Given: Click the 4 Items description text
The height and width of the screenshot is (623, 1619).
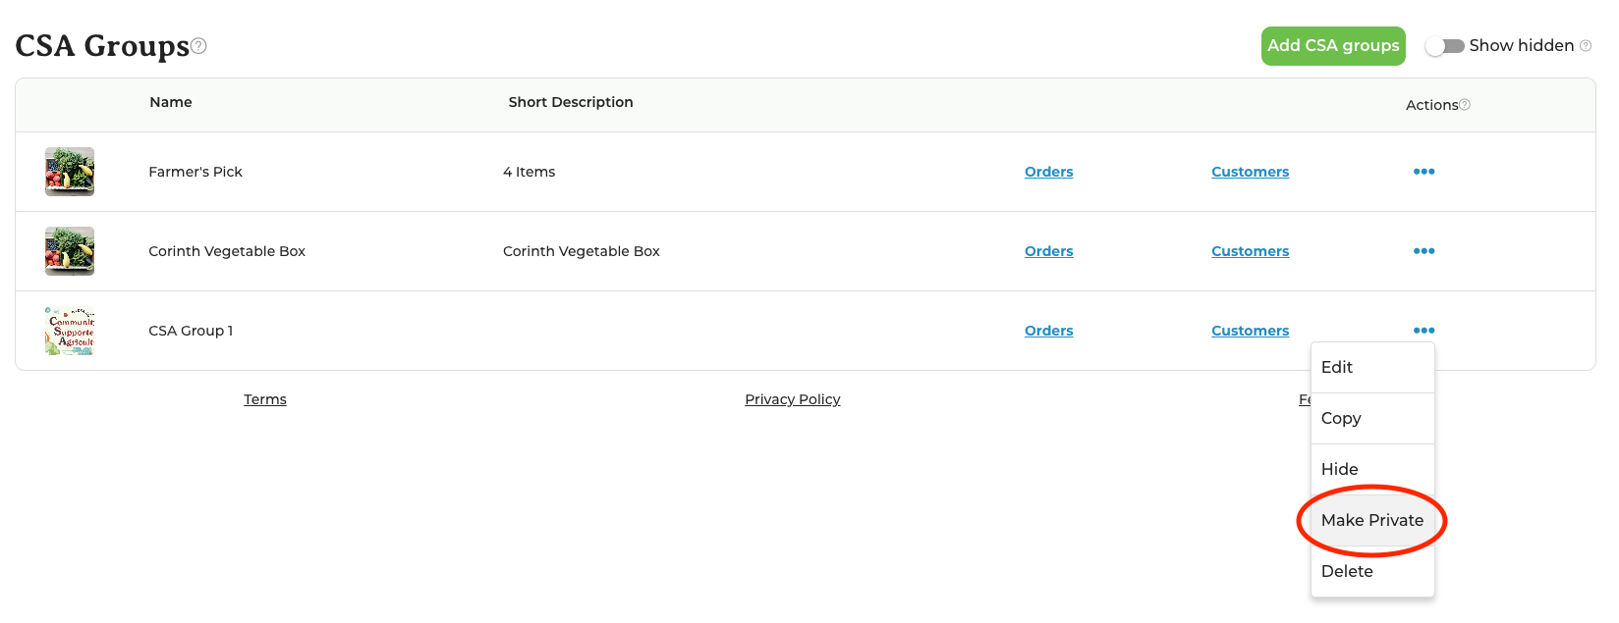Looking at the screenshot, I should click(529, 172).
